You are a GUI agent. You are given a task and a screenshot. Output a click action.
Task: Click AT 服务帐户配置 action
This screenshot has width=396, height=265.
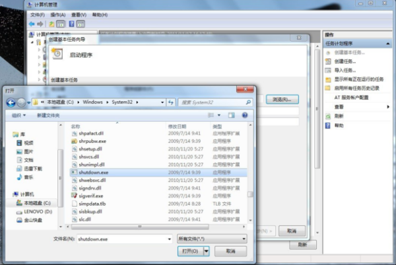pyautogui.click(x=351, y=98)
